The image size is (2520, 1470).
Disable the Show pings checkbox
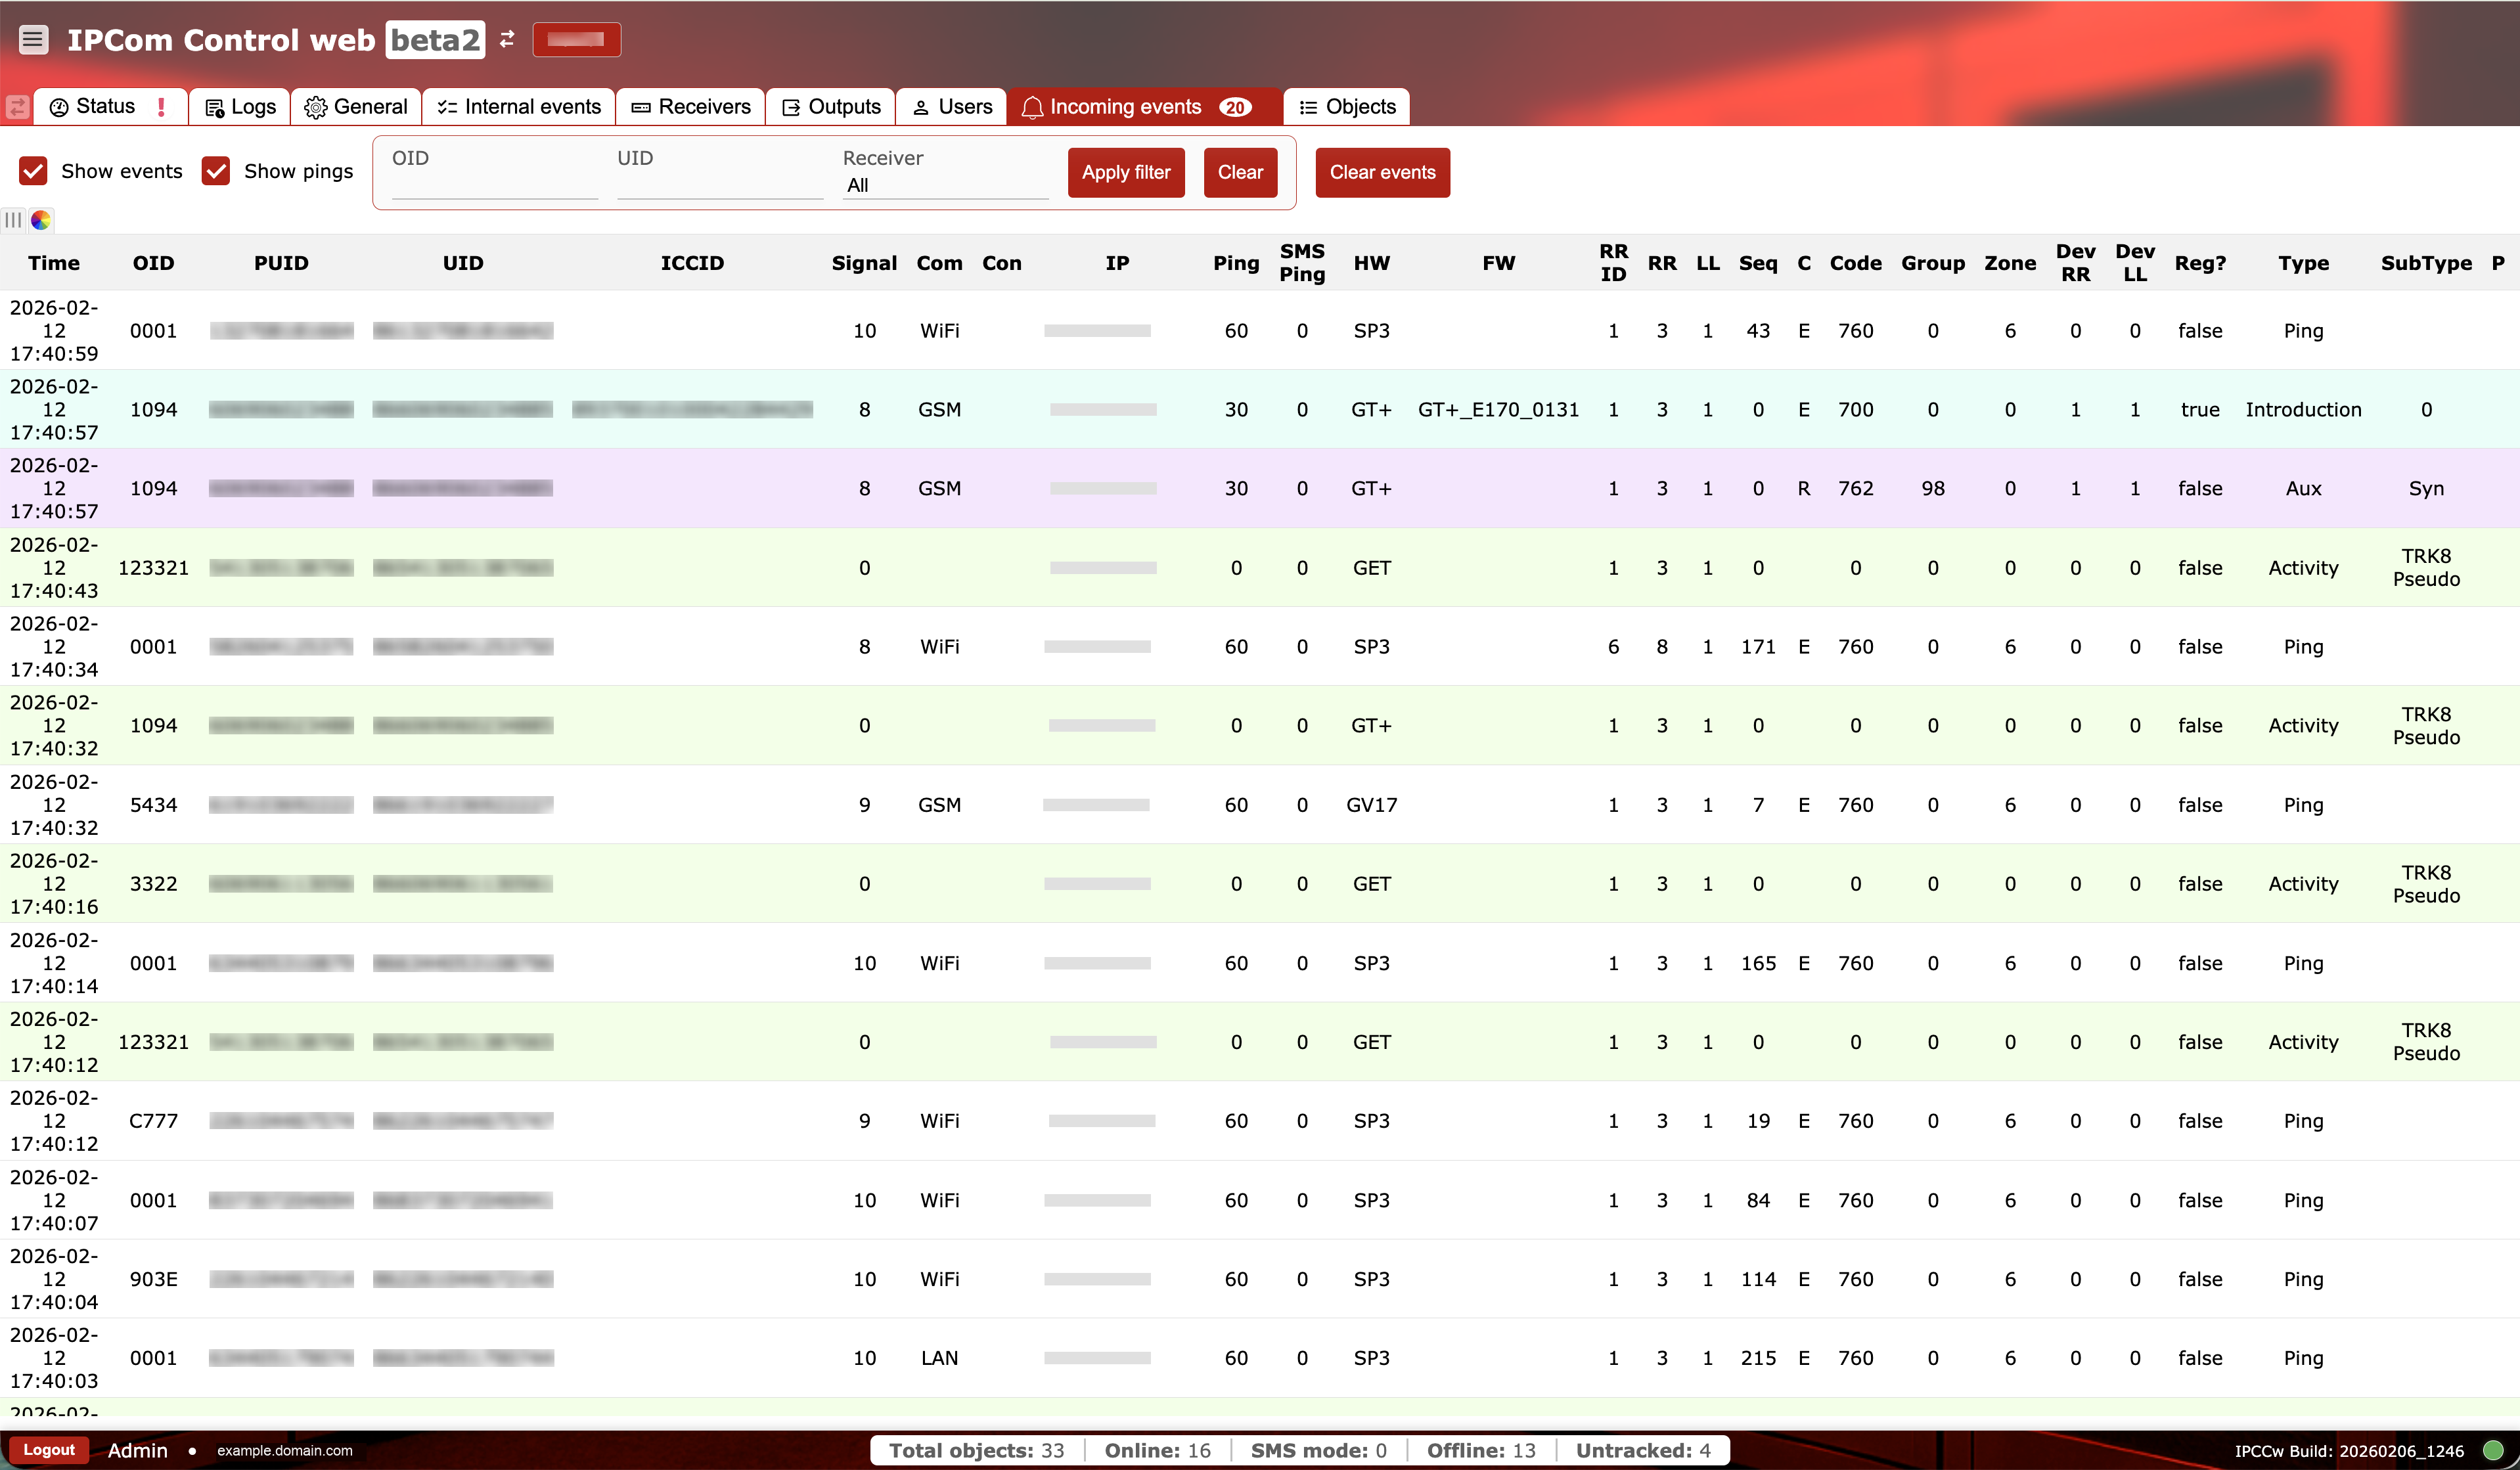(x=216, y=171)
